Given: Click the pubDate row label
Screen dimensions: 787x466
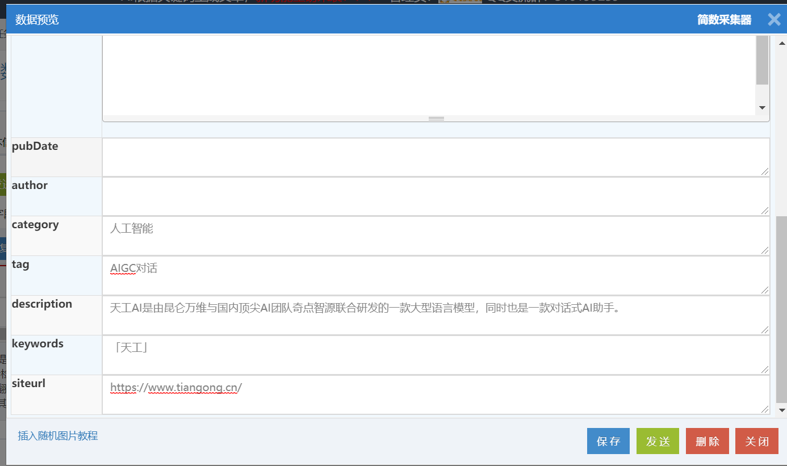Looking at the screenshot, I should (x=35, y=146).
